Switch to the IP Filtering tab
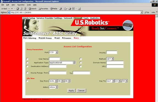 pyautogui.click(x=30, y=38)
